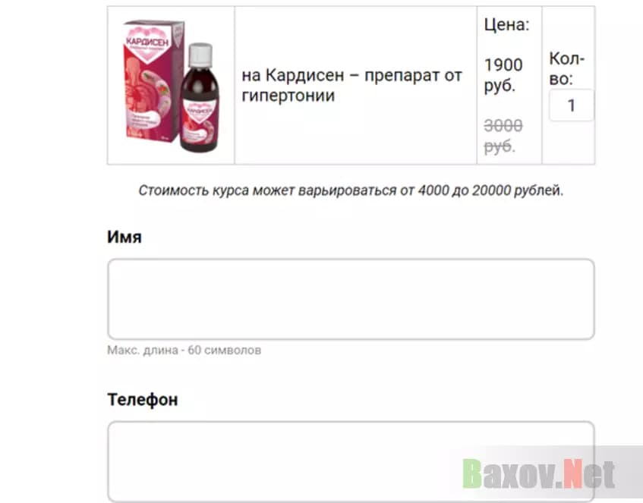643x503 pixels.
Task: Focus the Телефон text input field
Action: pos(351,461)
